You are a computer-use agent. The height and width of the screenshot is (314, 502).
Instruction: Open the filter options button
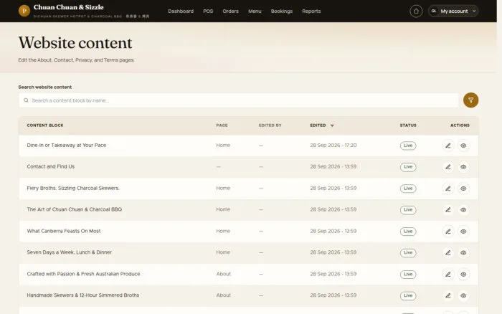(x=470, y=100)
